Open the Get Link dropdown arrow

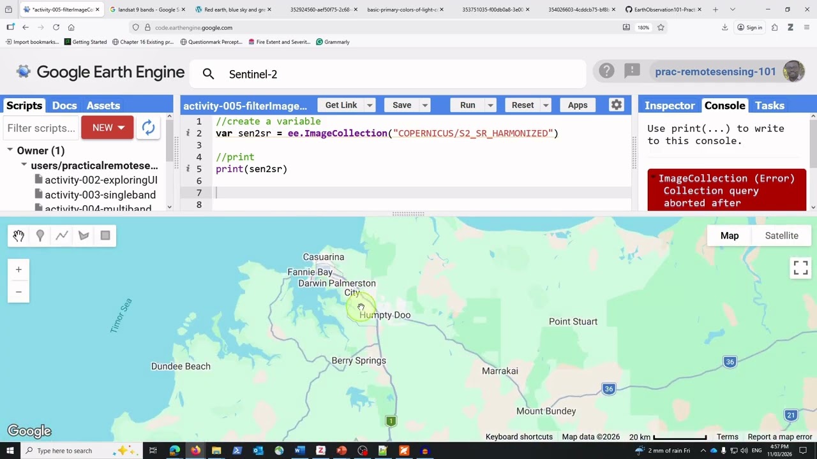click(369, 105)
